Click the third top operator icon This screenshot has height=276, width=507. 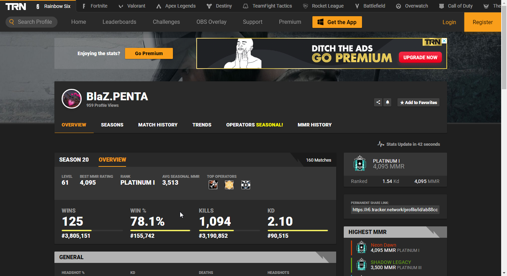246,185
